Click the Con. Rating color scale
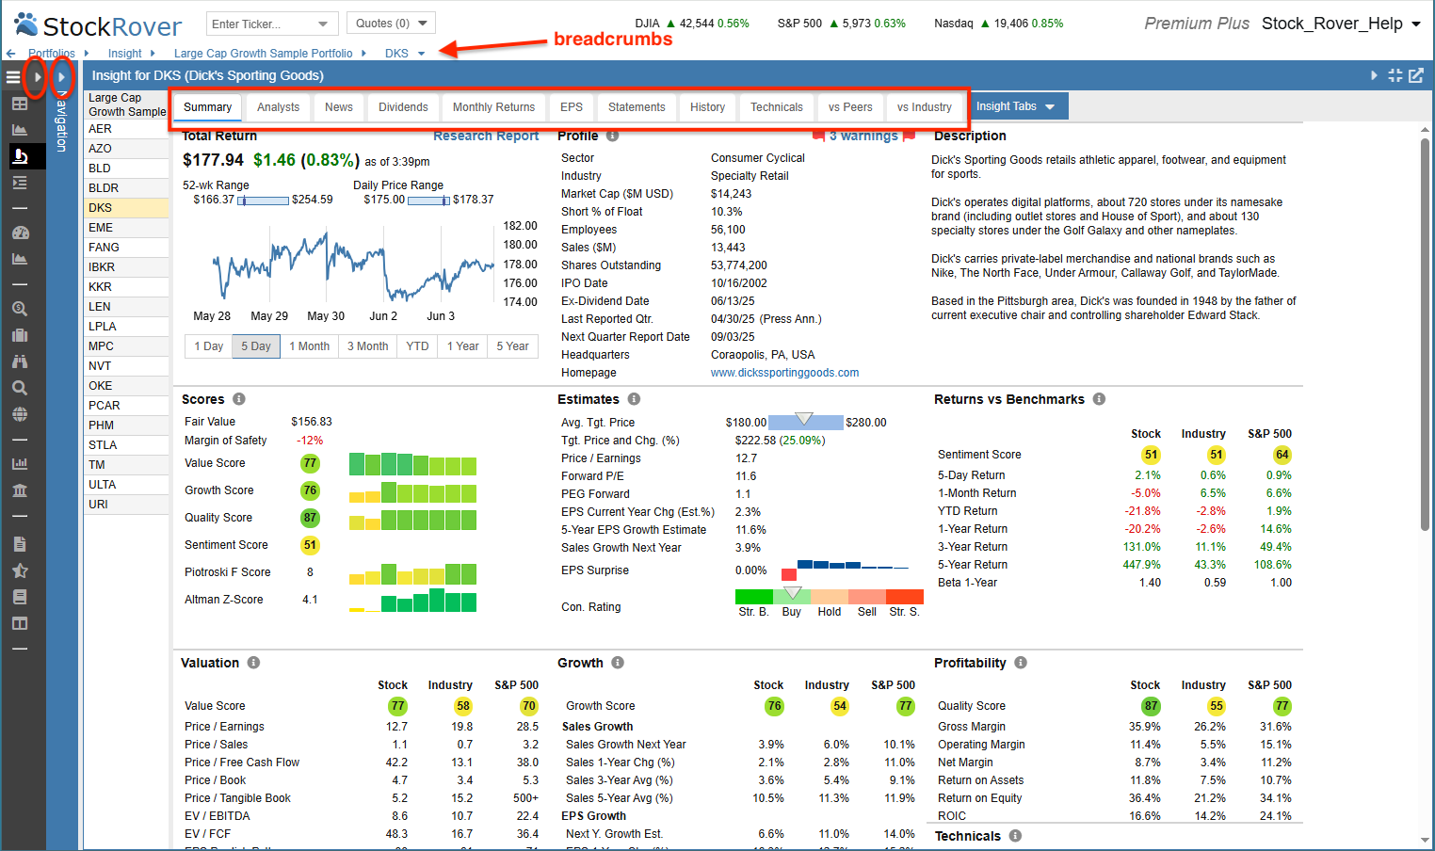The height and width of the screenshot is (851, 1435). coord(829,596)
